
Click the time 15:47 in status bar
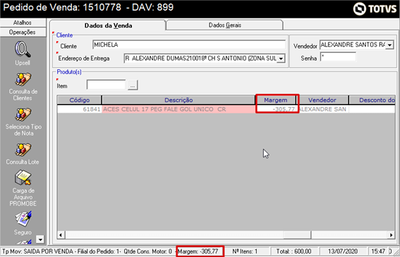pos(379,251)
